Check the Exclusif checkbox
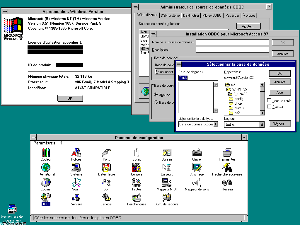 (x=269, y=107)
